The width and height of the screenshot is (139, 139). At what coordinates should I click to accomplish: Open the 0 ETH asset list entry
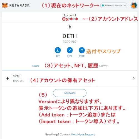70,78
